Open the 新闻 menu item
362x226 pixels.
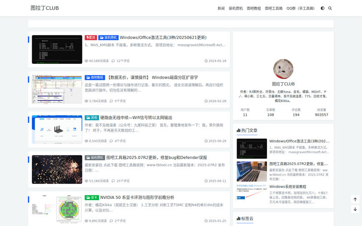(x=221, y=8)
